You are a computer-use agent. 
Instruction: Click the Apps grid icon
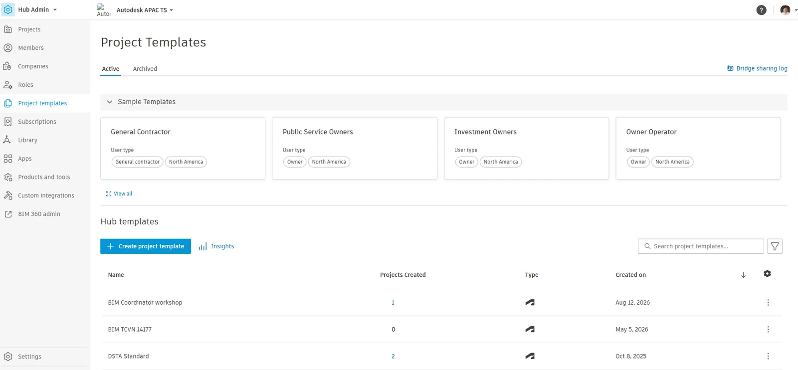click(8, 159)
